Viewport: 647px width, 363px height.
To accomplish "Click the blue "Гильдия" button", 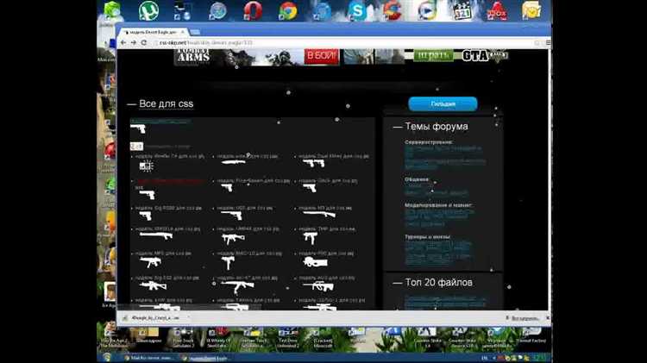I will (x=443, y=104).
